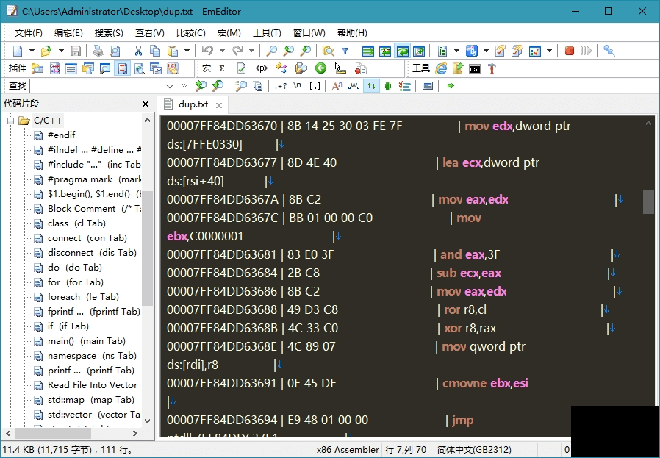
Task: Click the blue funnel filter icon
Action: [x=345, y=51]
